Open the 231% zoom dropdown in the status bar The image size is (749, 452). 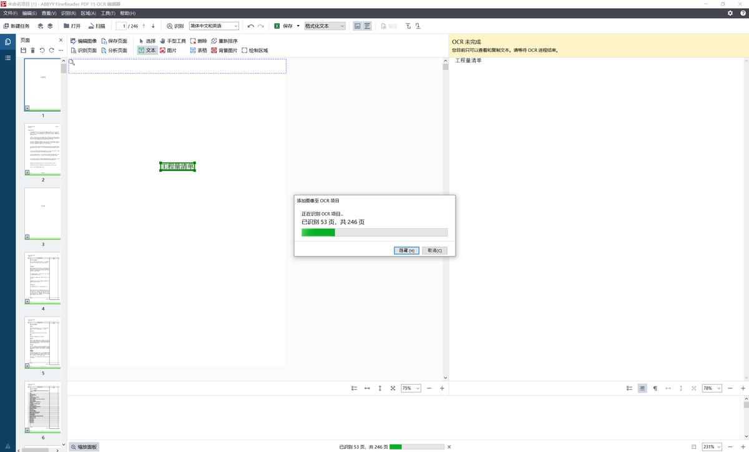pos(712,447)
